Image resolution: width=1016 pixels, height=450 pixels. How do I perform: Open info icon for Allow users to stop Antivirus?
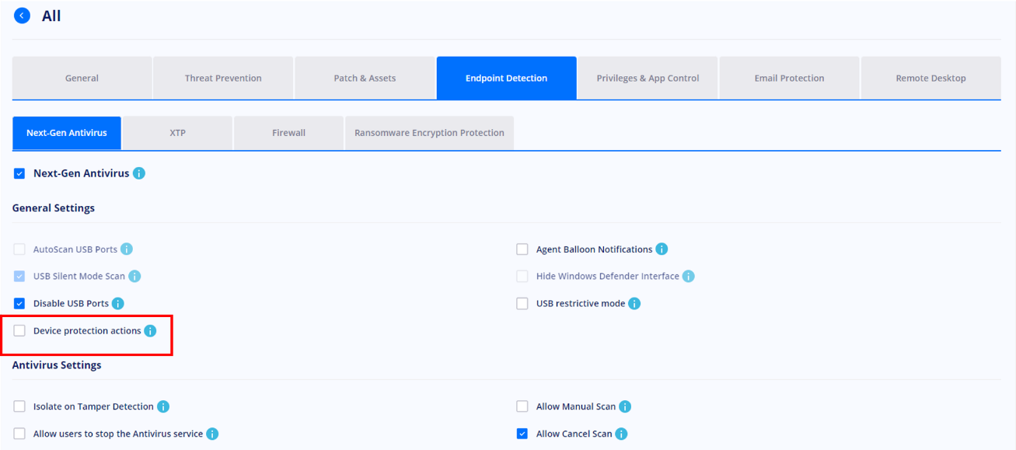[x=212, y=434]
